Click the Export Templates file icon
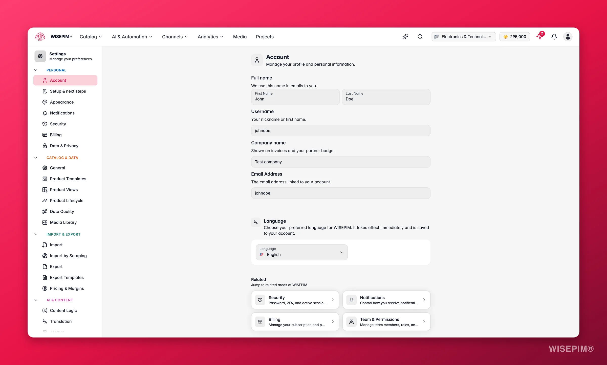 [45, 277]
